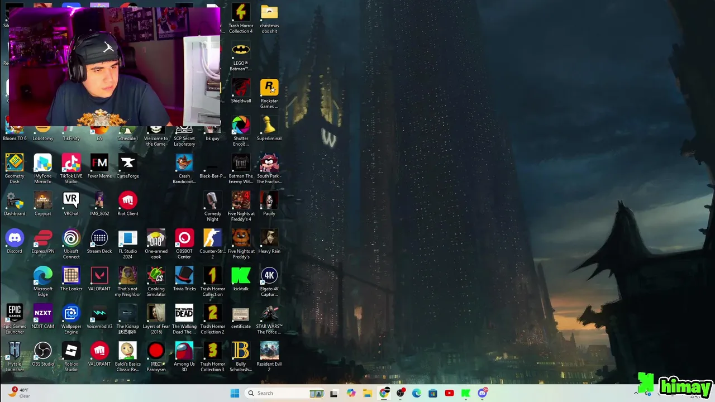This screenshot has width=715, height=402.
Task: Launch Counter-Strike 2 desktop shortcut
Action: pyautogui.click(x=212, y=243)
